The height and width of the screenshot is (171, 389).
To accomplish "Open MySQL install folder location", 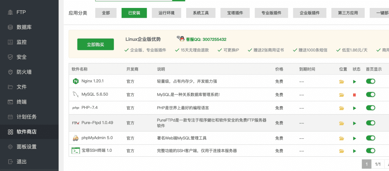I will 342,95.
